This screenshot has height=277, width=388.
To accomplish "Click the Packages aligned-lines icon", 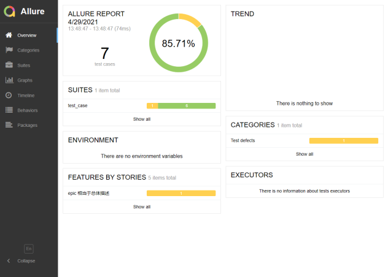I will tap(9, 125).
